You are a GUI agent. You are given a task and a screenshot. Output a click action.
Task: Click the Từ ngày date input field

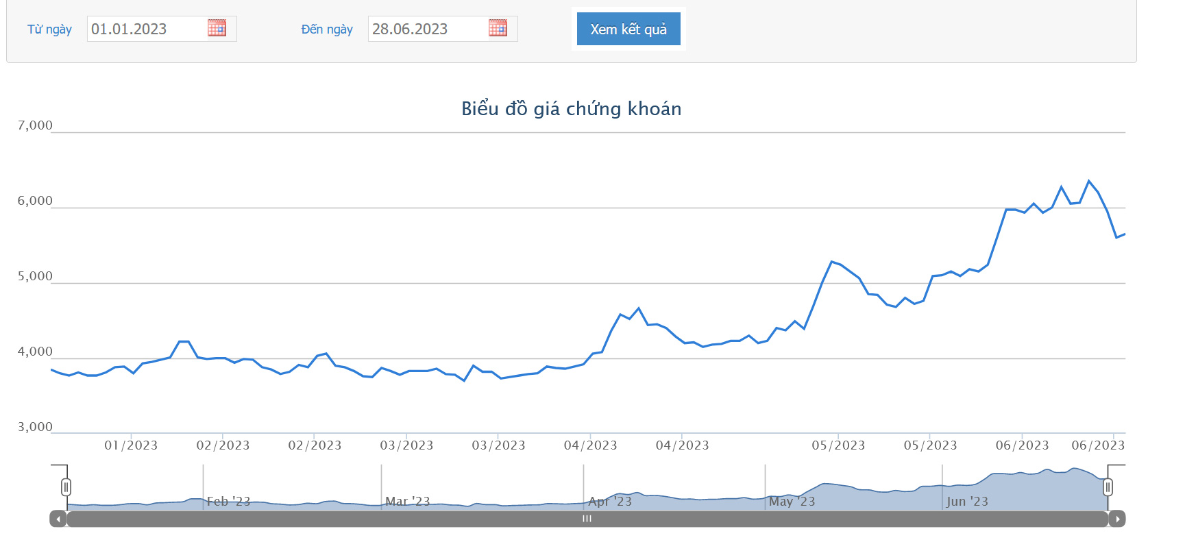click(x=147, y=29)
